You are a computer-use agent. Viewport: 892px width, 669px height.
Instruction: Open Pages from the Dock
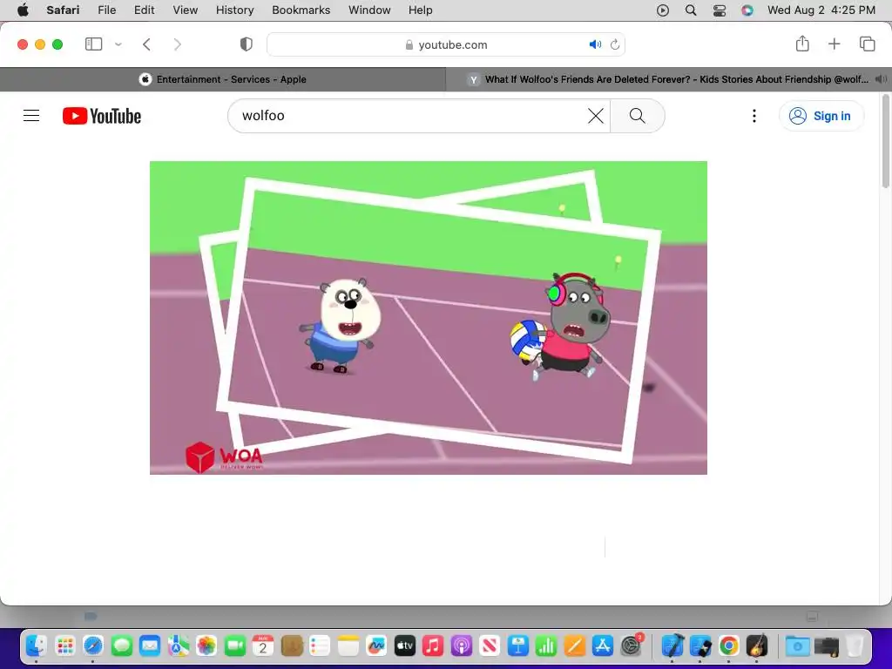tap(575, 646)
